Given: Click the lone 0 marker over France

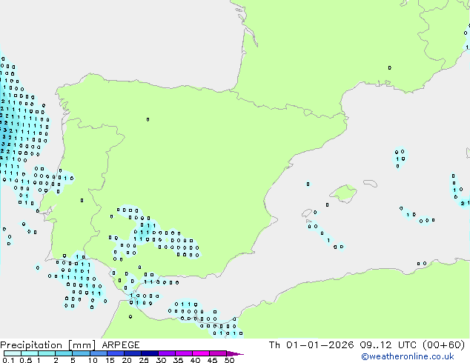Looking at the screenshot, I should click(389, 67).
